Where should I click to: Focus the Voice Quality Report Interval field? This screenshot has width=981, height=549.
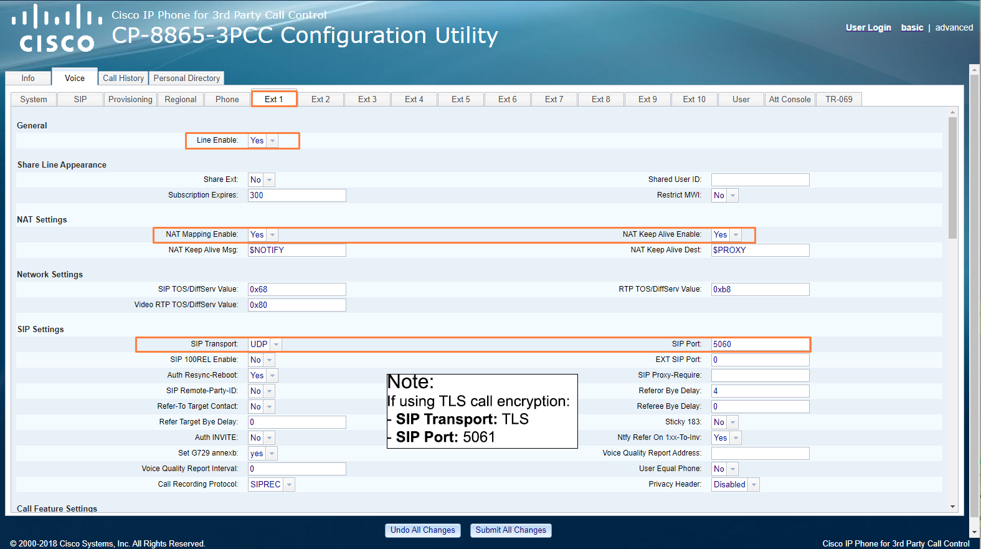pos(297,469)
